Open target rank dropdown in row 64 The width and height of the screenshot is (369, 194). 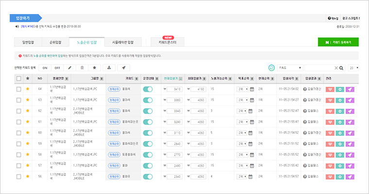pyautogui.click(x=242, y=89)
